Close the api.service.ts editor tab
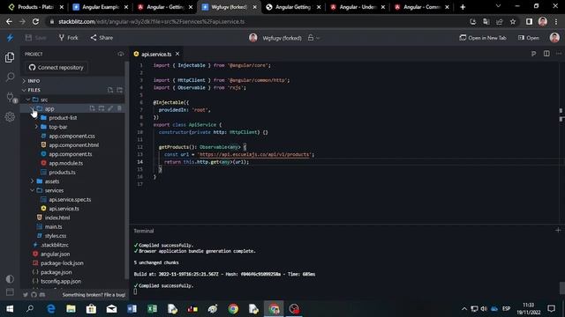The width and height of the screenshot is (565, 317). point(177,54)
